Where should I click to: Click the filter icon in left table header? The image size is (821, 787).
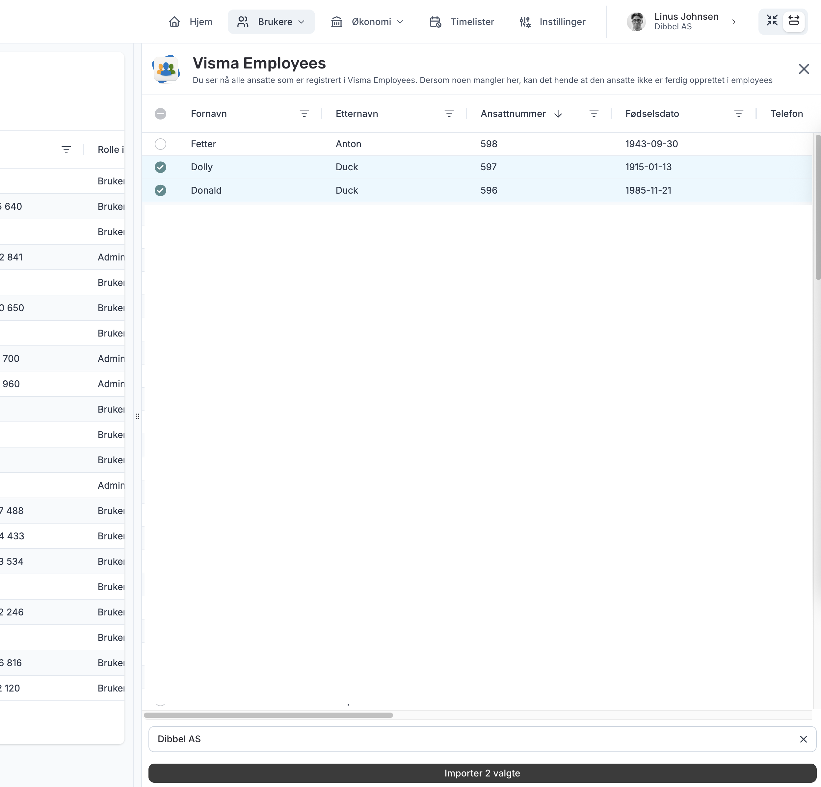click(x=66, y=149)
